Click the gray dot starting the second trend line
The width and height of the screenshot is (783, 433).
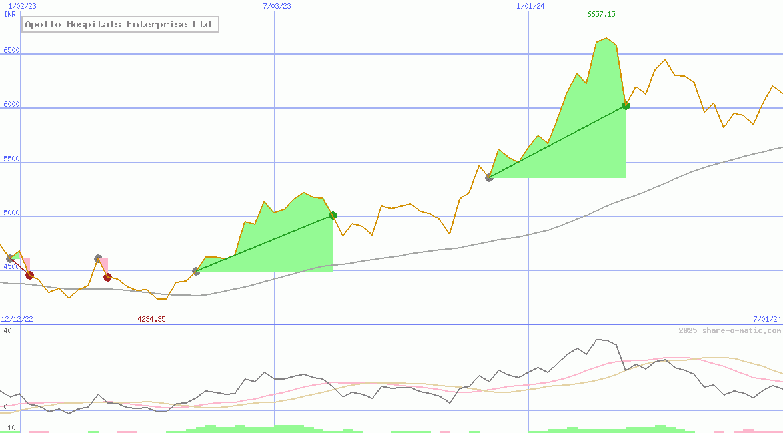(489, 177)
